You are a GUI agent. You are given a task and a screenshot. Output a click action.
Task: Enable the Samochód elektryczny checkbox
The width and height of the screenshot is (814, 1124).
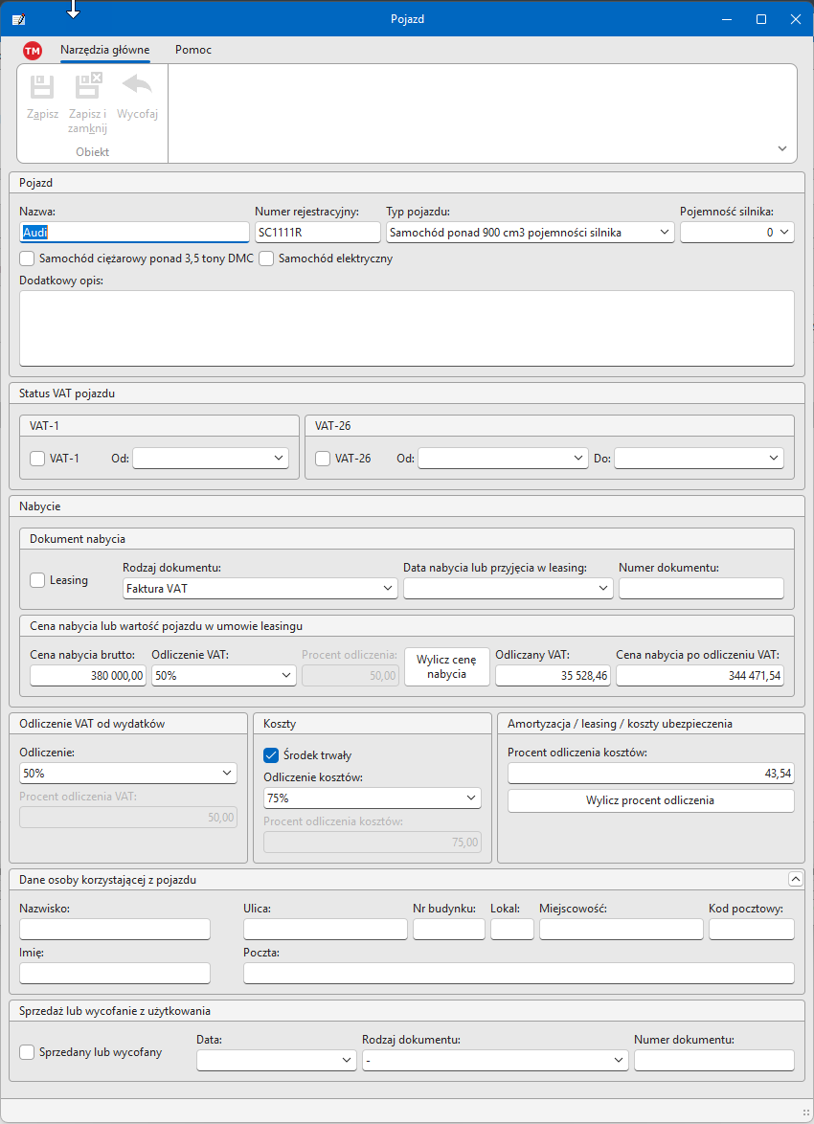point(267,259)
